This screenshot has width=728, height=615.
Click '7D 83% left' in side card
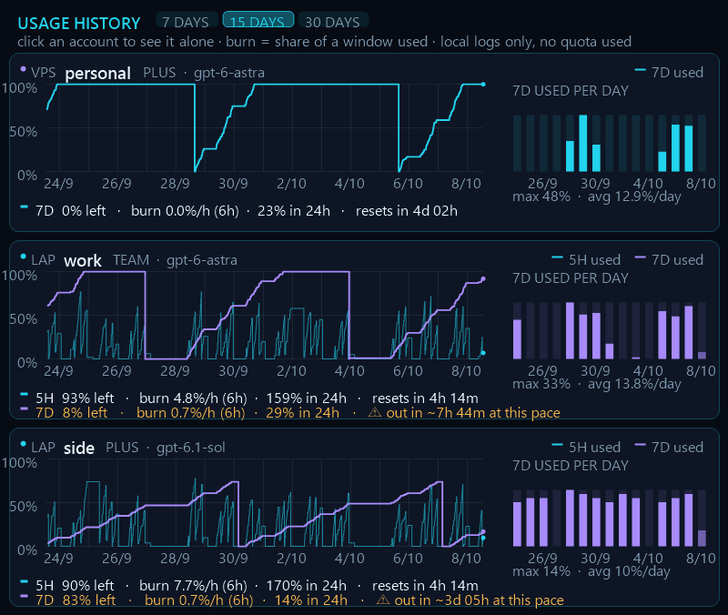pos(76,600)
